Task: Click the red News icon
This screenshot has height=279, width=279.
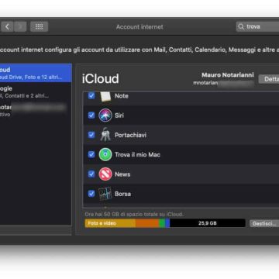Action: coord(105,174)
